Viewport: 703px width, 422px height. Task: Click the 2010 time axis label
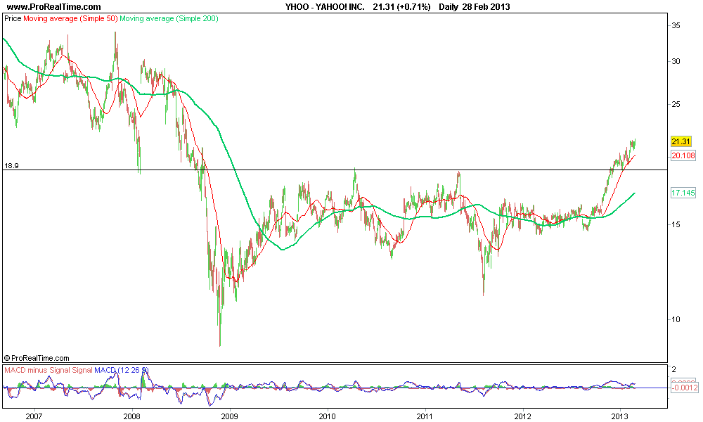point(328,416)
